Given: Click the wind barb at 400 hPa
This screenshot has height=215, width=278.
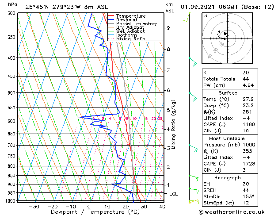Looking at the screenshot, I should [193, 61].
